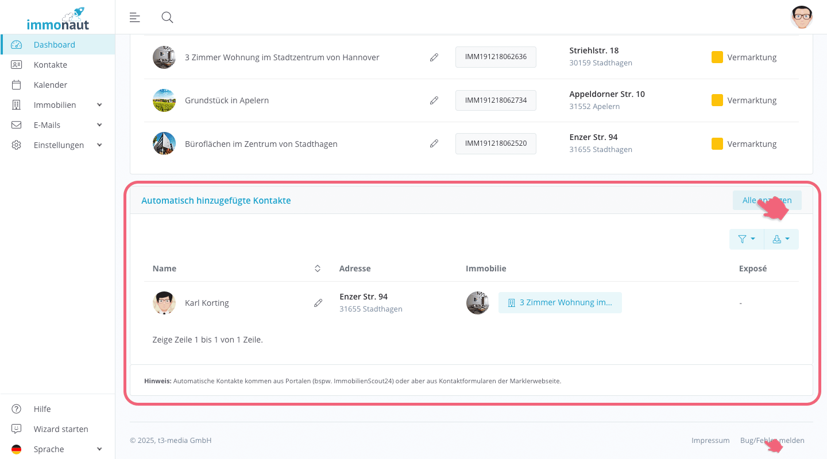Open the Kontakte menu item

(51, 64)
